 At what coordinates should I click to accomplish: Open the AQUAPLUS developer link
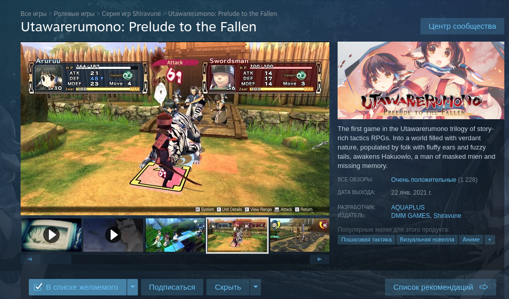[408, 208]
